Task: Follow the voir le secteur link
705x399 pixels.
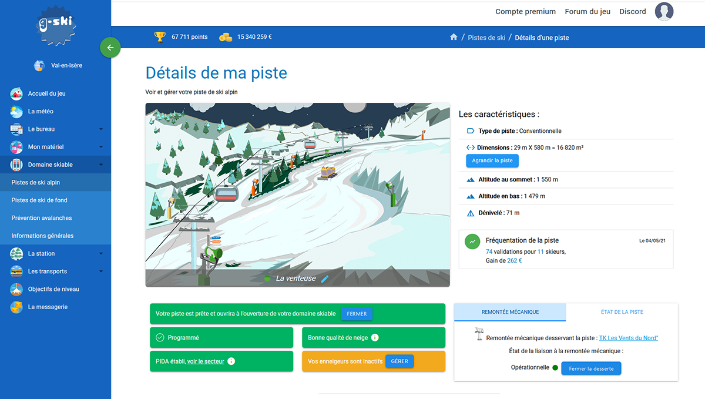Action: 206,361
